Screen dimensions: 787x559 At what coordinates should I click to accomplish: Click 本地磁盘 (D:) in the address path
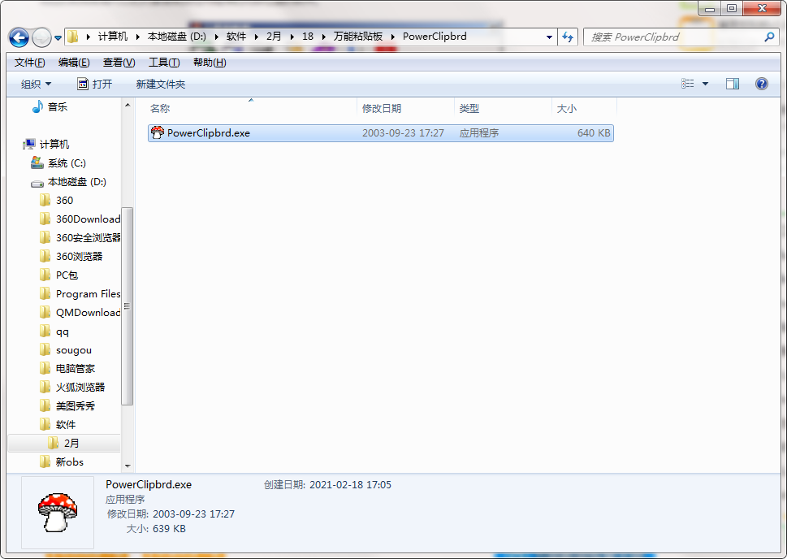tap(177, 37)
